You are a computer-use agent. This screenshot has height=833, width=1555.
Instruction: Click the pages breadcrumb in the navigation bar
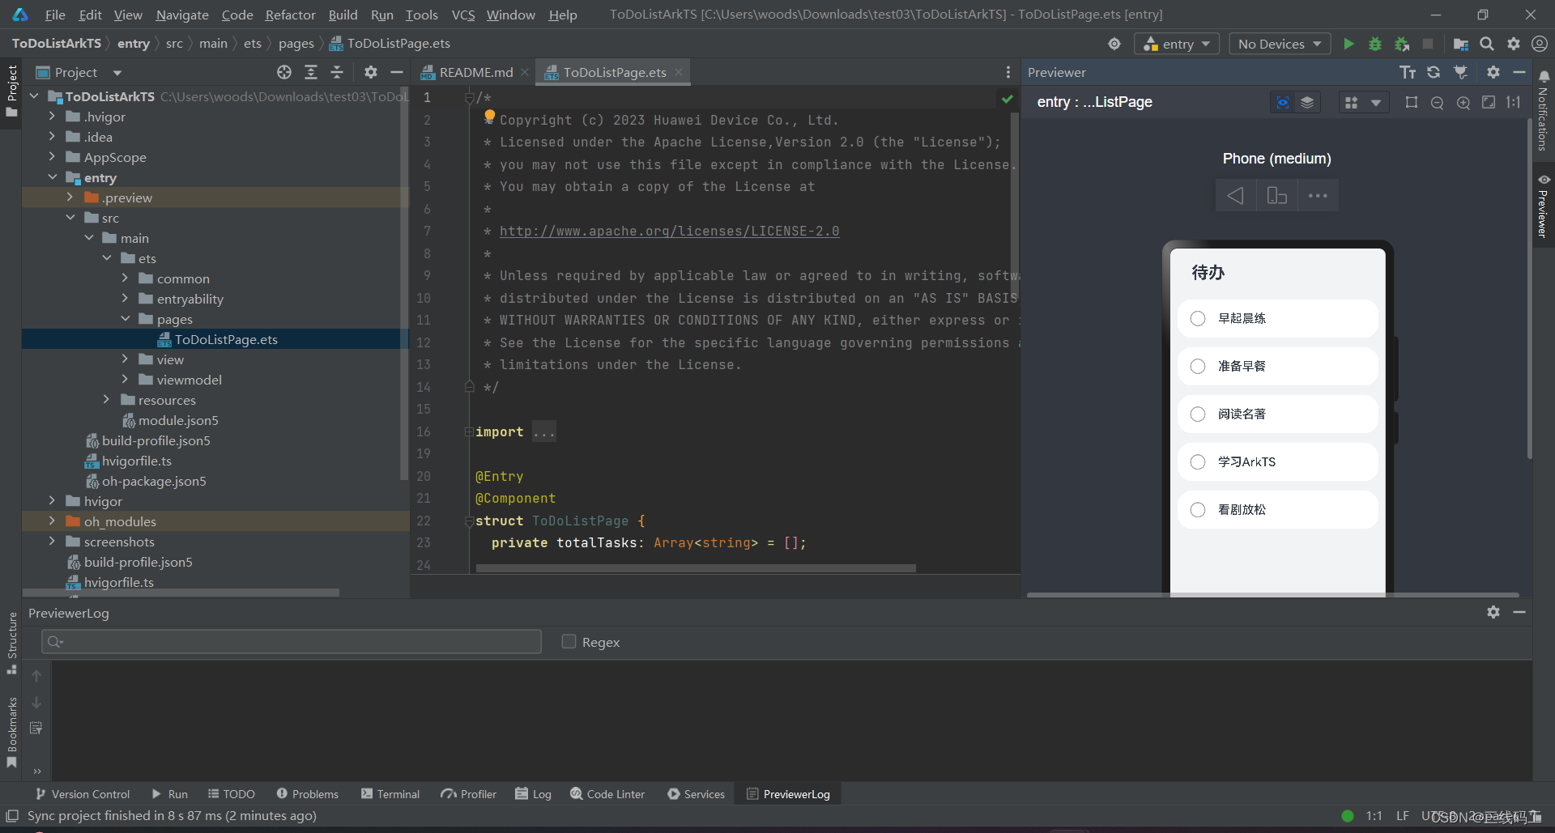coord(296,44)
